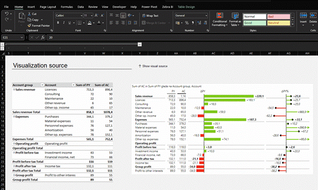Collapse the Sales revenue pivot group
This screenshot has width=318, height=190.
tap(14, 90)
